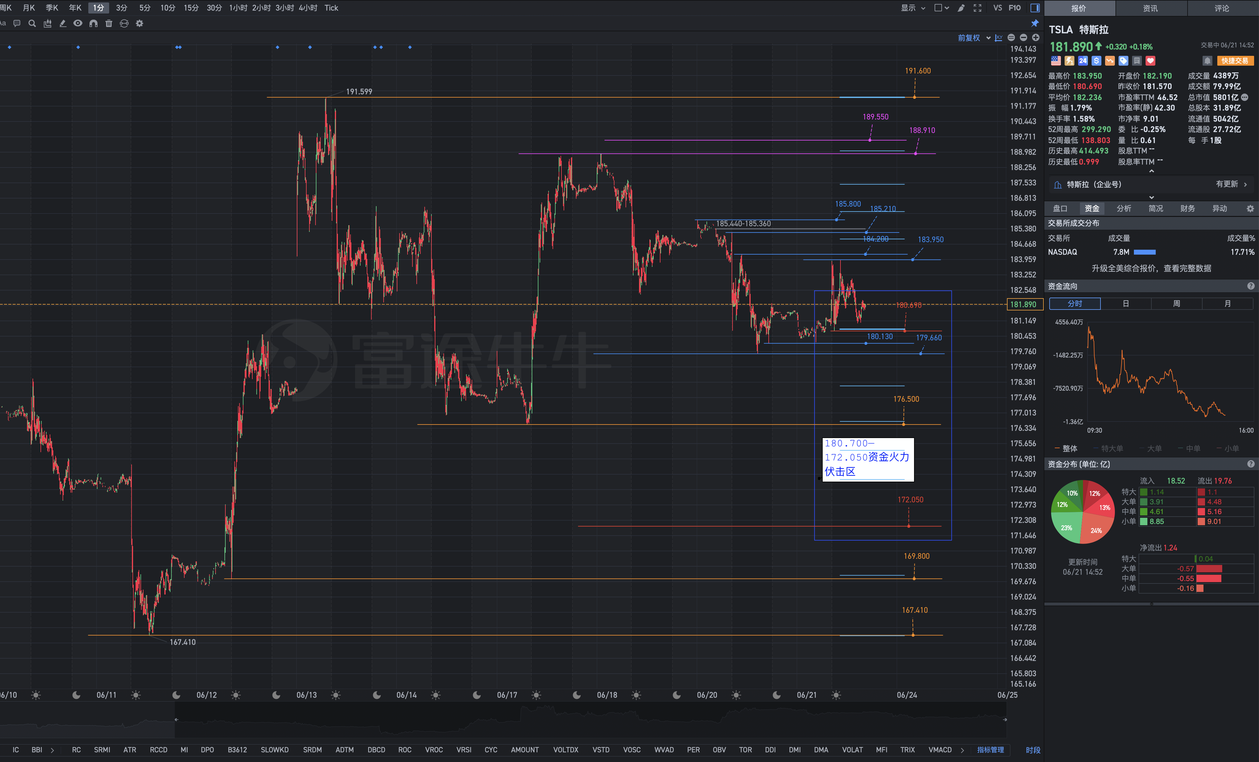The image size is (1259, 762).
Task: Click the magnifier search icon in drawing toolbar
Action: coord(32,24)
